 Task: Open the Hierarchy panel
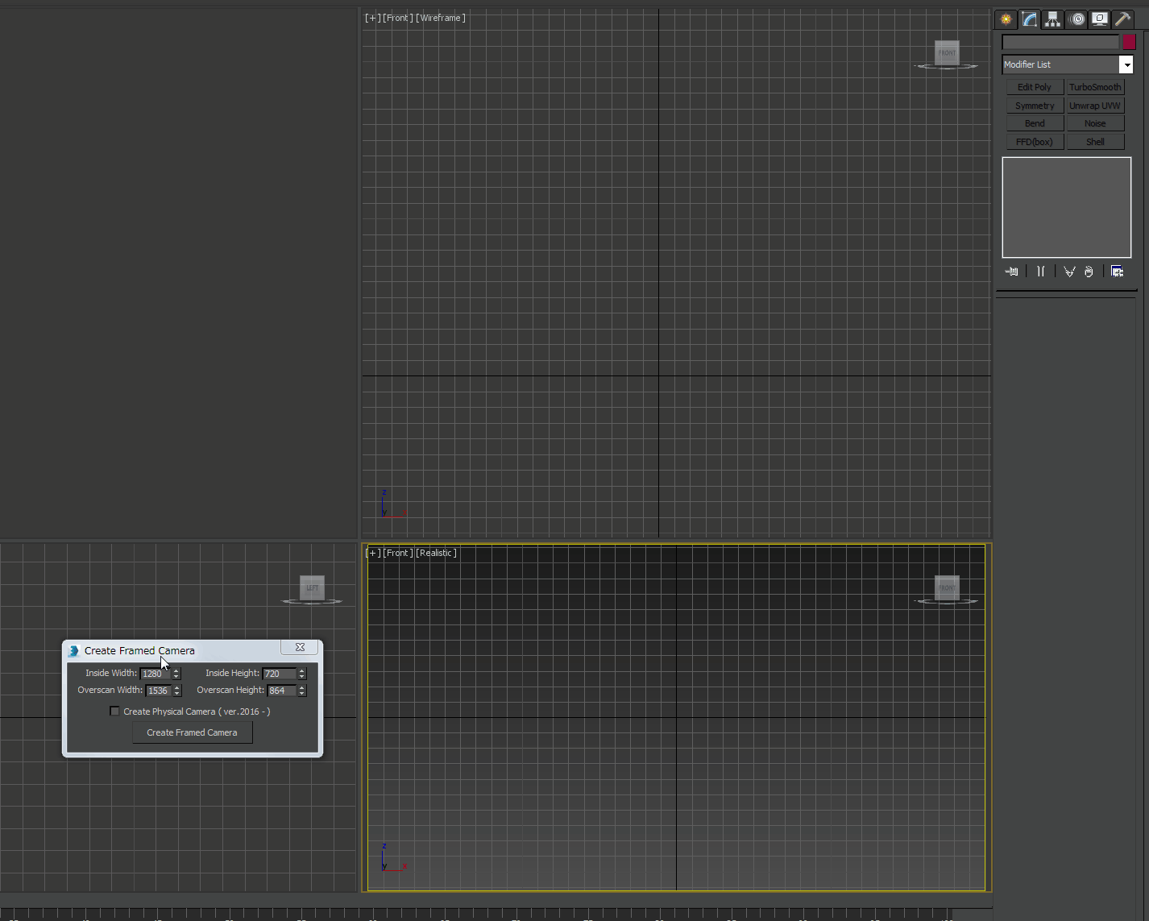point(1052,19)
